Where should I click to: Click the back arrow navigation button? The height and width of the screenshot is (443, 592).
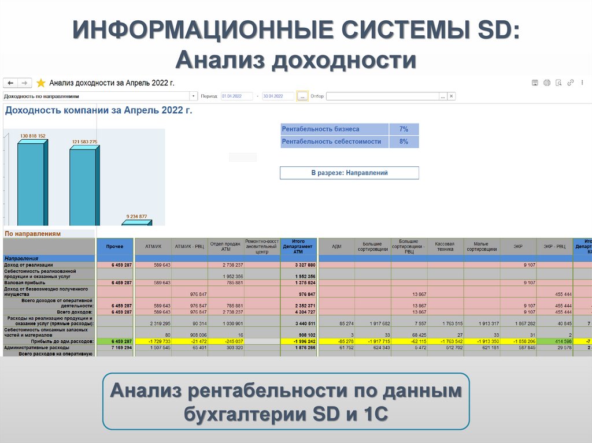pos(10,83)
